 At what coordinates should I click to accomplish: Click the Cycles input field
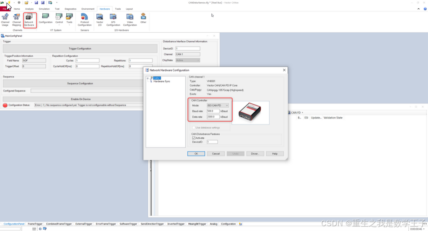(87, 61)
